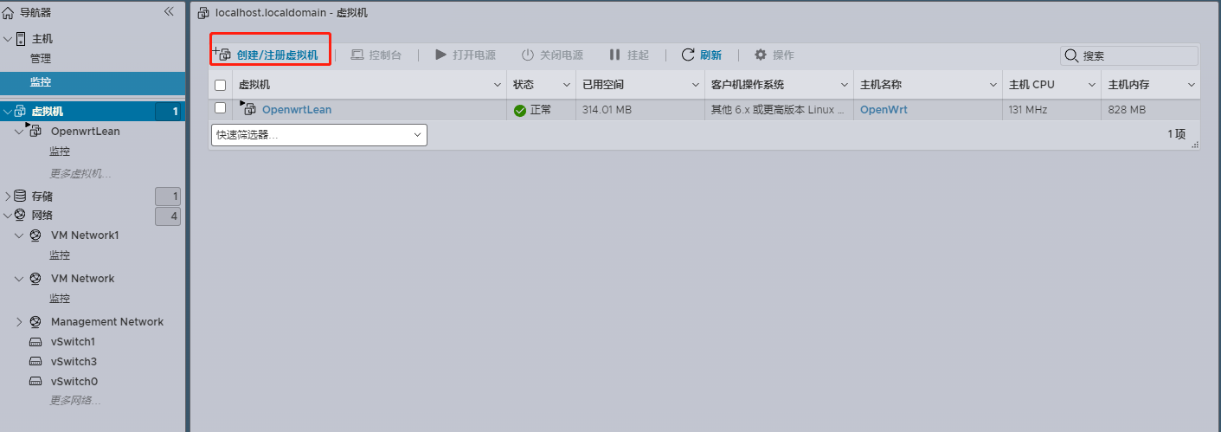Tick the OpenwrtLean row checkbox

221,108
